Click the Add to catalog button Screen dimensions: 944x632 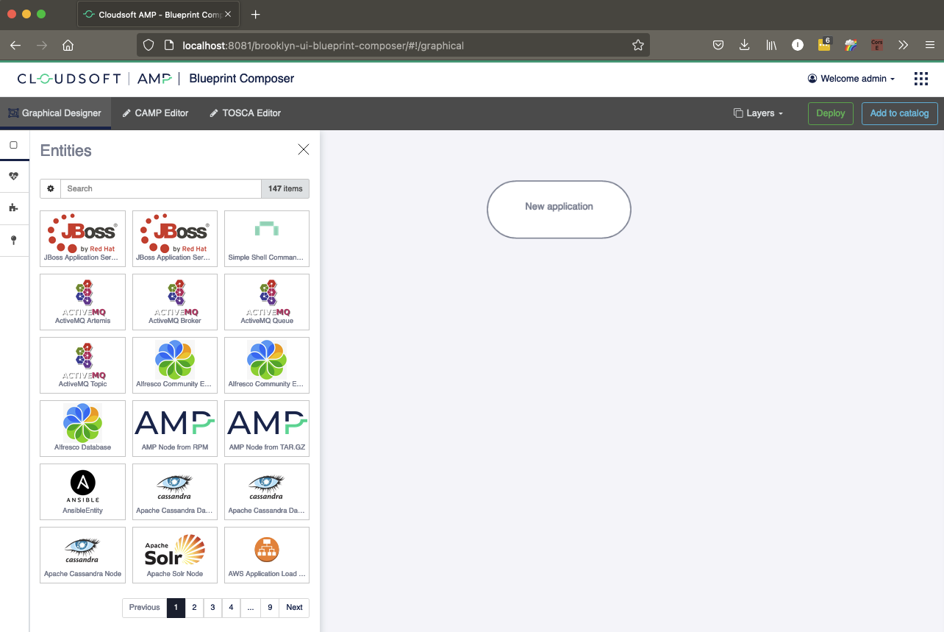pos(899,113)
